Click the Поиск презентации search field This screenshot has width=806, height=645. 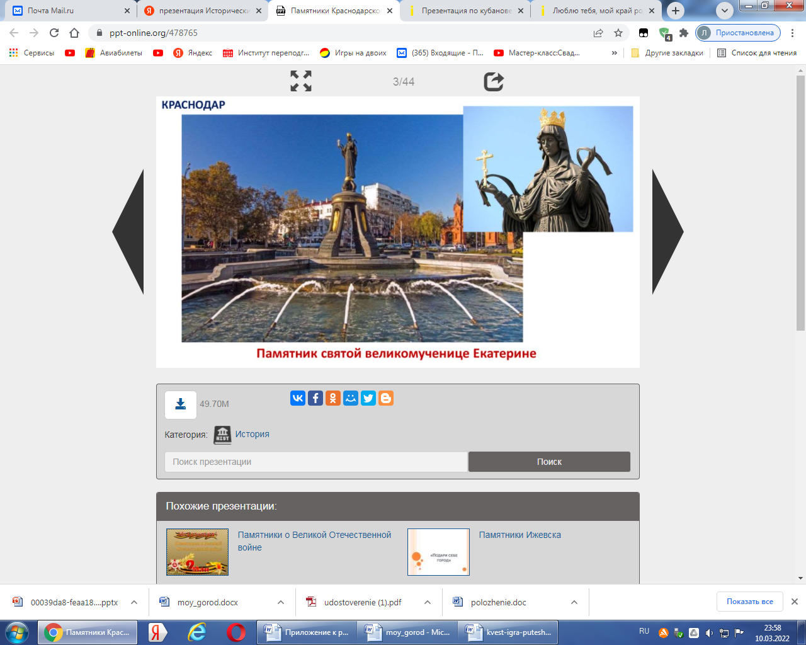(316, 462)
